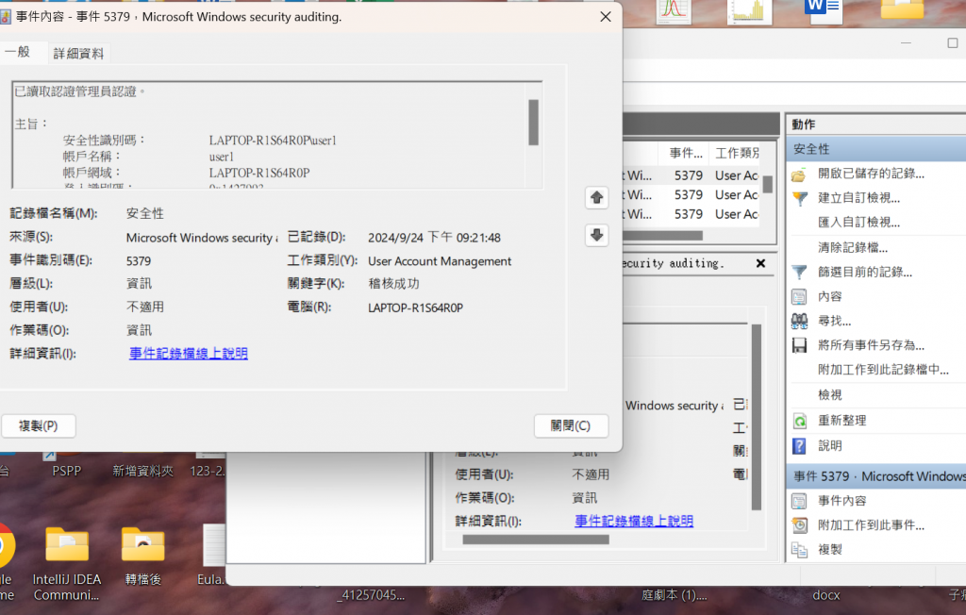Click clock icon beside 附加工作到此事件

[799, 525]
